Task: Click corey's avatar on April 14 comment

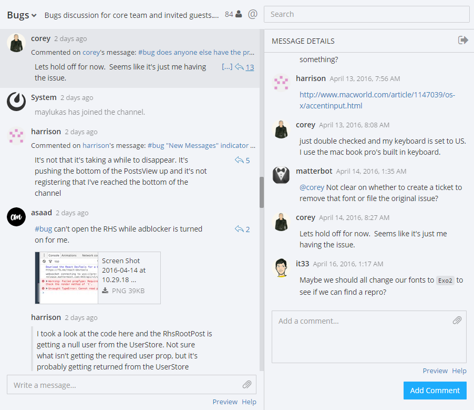Action: [281, 222]
